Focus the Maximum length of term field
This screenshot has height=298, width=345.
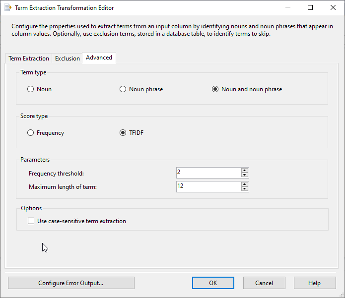click(208, 186)
